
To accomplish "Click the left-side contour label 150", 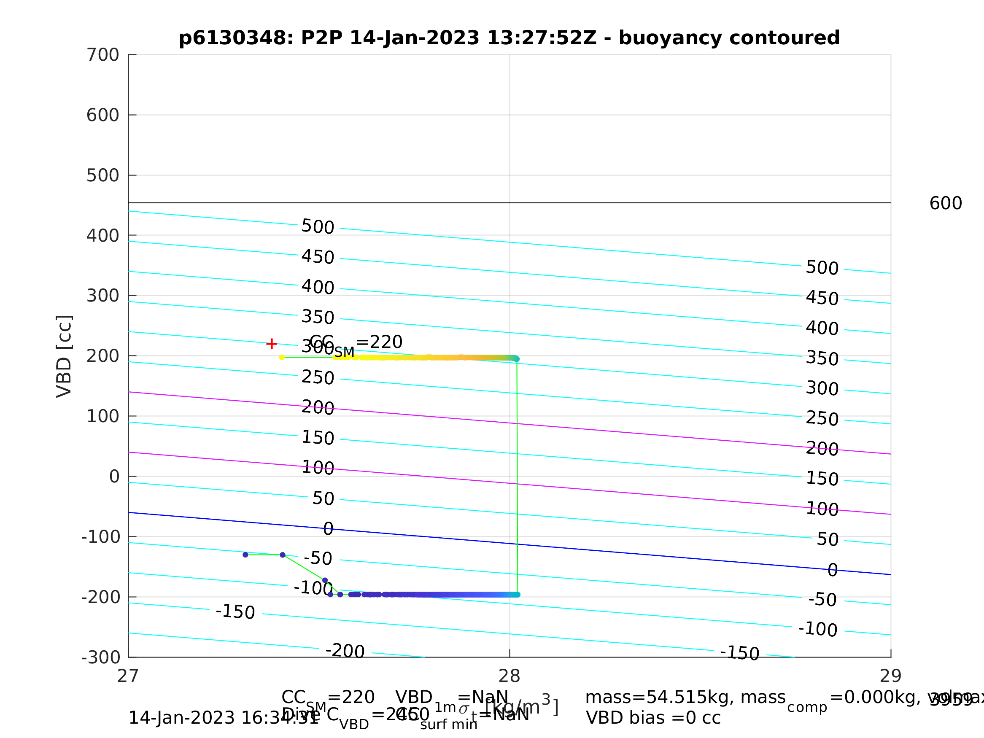I will [x=318, y=438].
